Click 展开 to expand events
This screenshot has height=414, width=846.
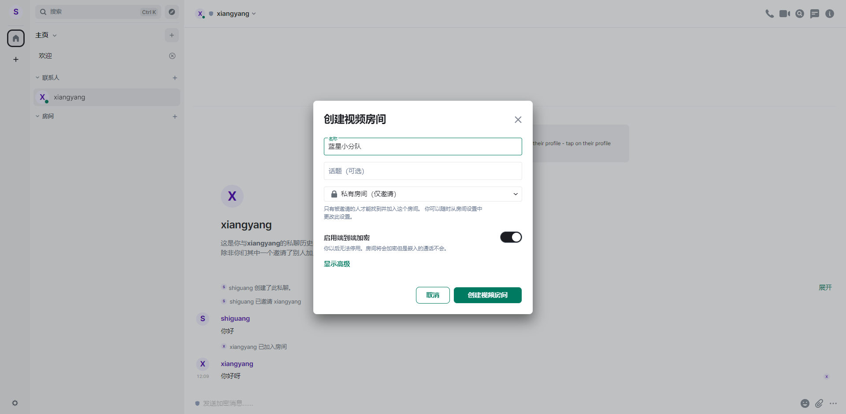[825, 287]
